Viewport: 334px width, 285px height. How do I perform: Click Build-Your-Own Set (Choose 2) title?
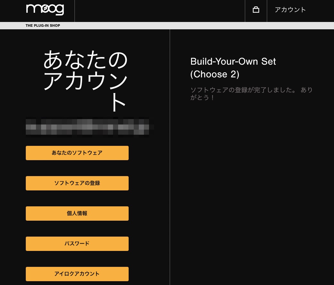[x=233, y=68]
